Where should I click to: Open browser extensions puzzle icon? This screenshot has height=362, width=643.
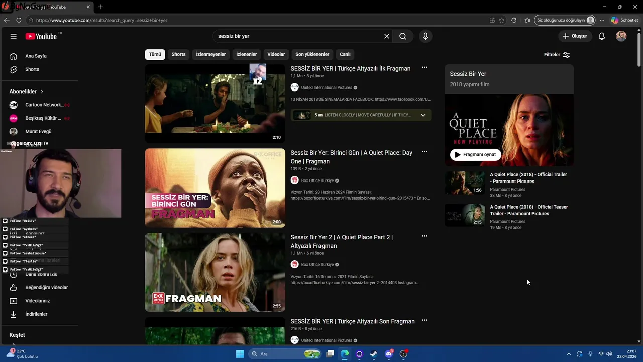[x=514, y=20]
